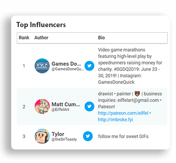Open the imbroke.fyi link

[116, 120]
